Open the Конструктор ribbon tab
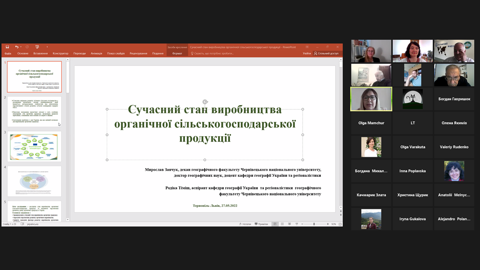This screenshot has height=270, width=480. tap(60, 53)
